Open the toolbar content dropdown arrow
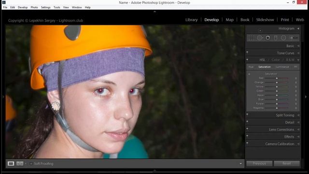 click(x=240, y=163)
